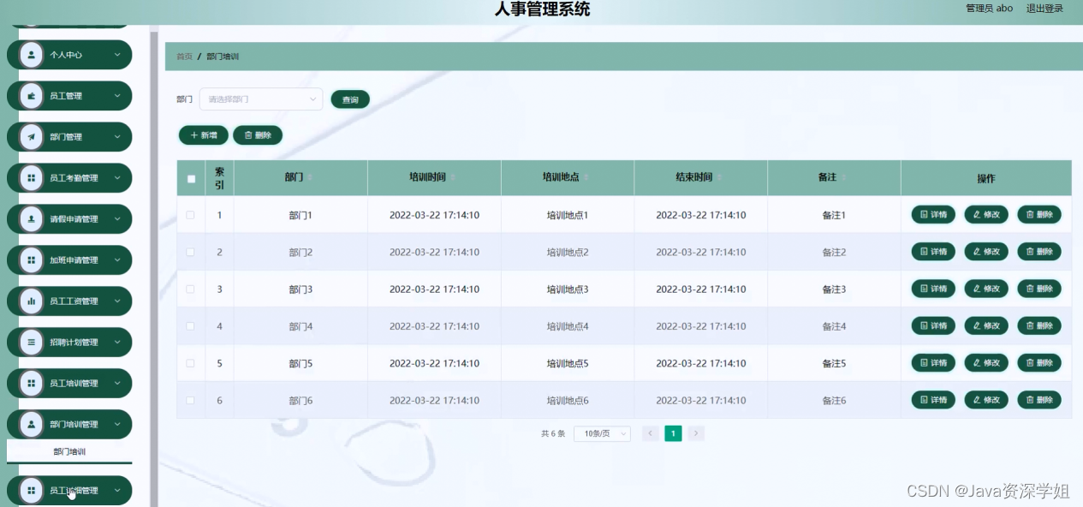Open the 请选择部门 dropdown
Viewport: 1083px width, 507px height.
261,99
